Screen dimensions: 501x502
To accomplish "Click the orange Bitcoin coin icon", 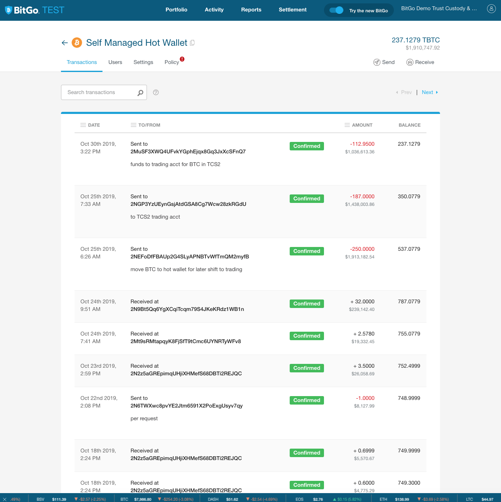I will pyautogui.click(x=77, y=42).
